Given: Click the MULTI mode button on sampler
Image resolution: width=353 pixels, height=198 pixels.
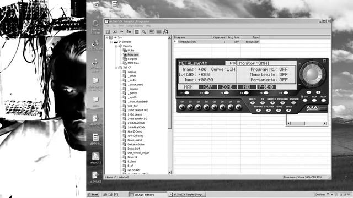Looking at the screenshot, I should click(253, 103).
